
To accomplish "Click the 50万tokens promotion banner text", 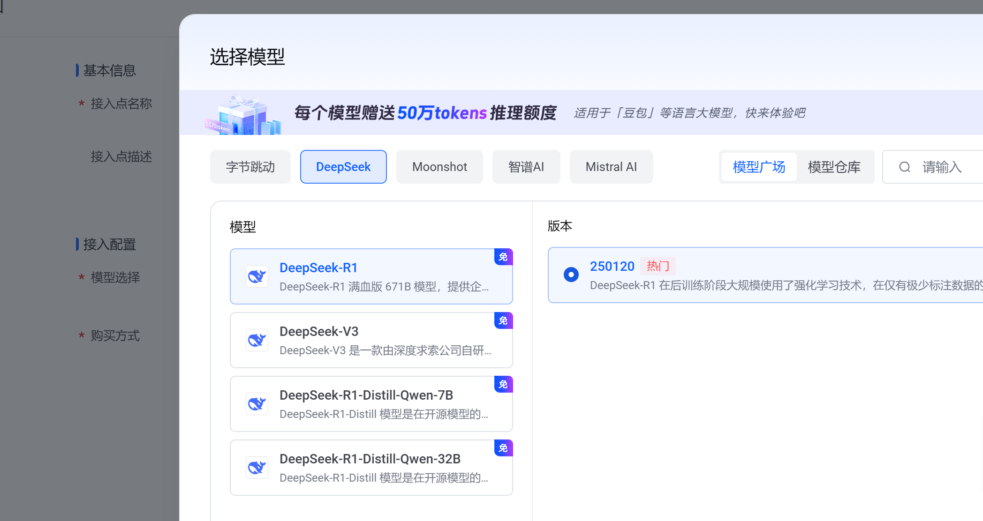I will (x=425, y=113).
